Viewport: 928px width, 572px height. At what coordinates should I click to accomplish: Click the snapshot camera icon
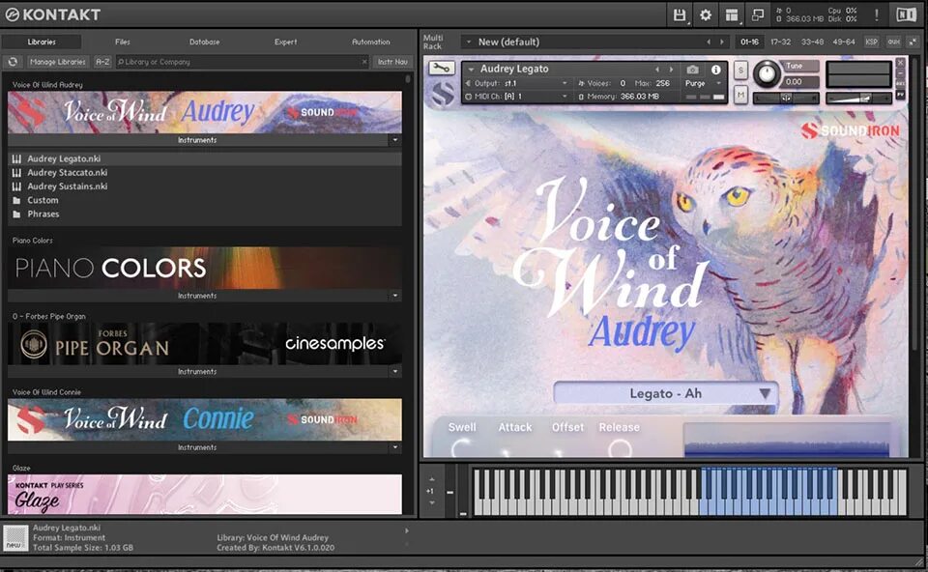click(692, 70)
